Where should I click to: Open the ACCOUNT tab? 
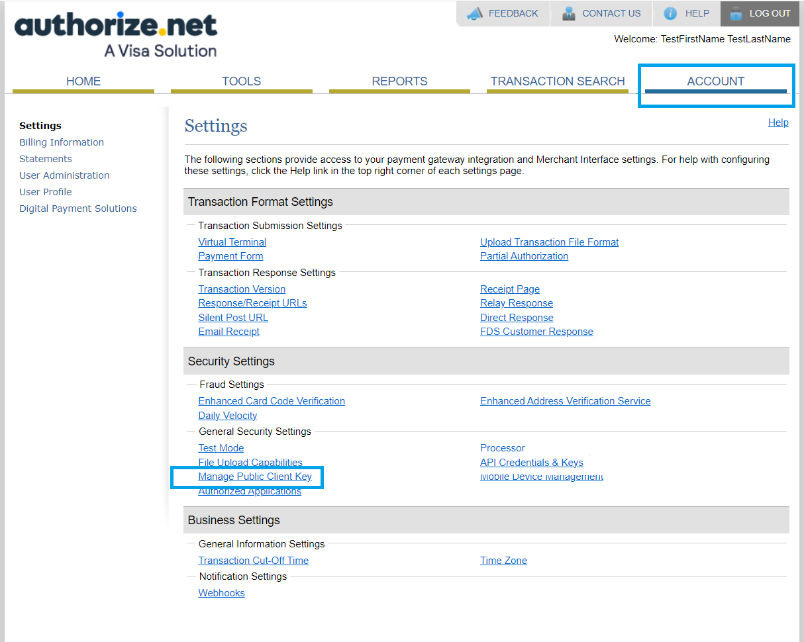[716, 81]
